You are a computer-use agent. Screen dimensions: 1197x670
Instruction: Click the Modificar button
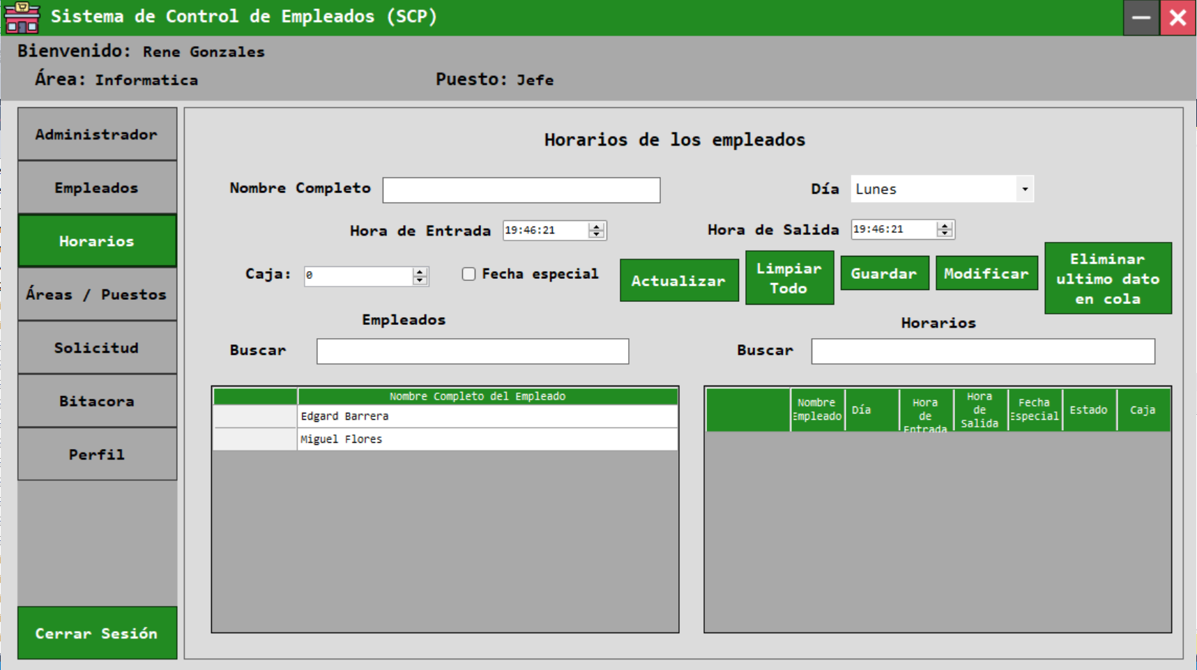click(986, 273)
